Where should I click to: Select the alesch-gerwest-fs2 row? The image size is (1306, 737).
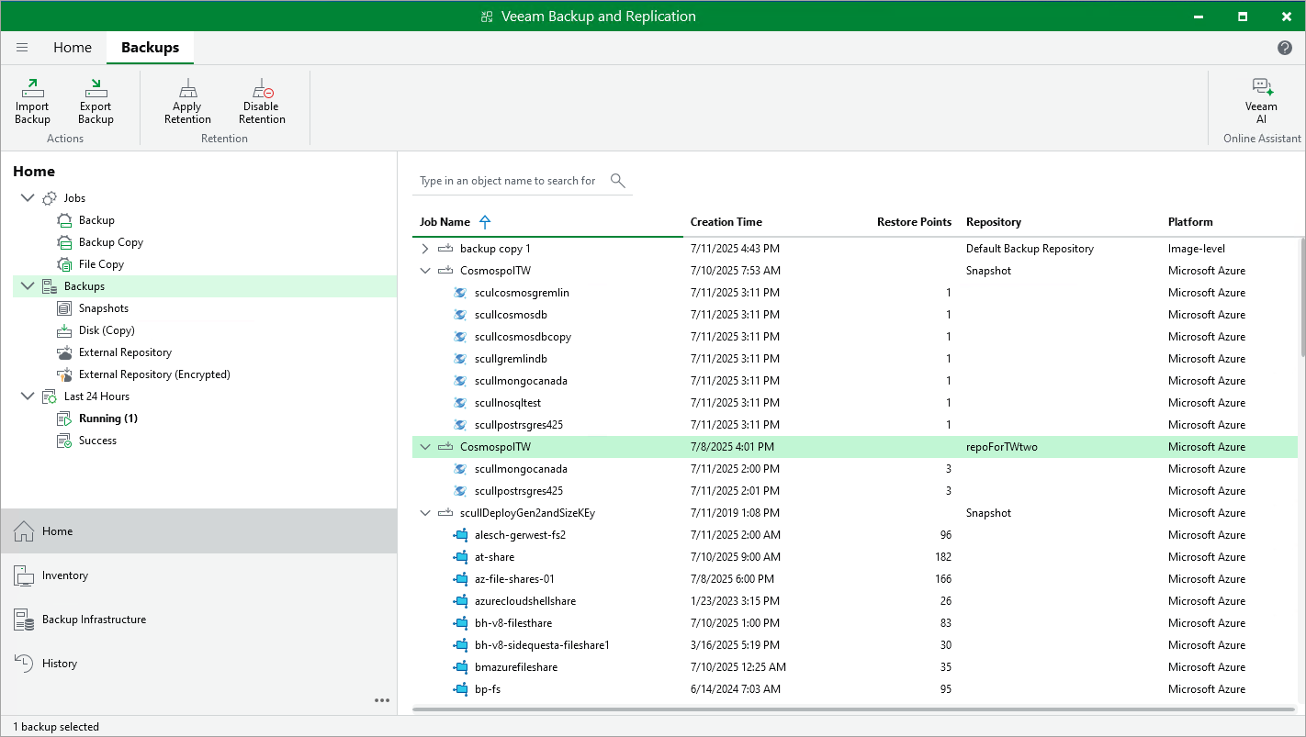[x=854, y=535]
